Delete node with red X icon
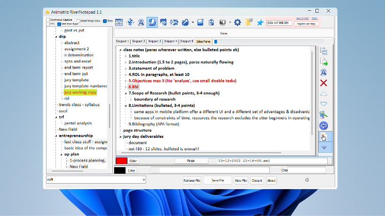The width and height of the screenshot is (385, 216). point(323,83)
